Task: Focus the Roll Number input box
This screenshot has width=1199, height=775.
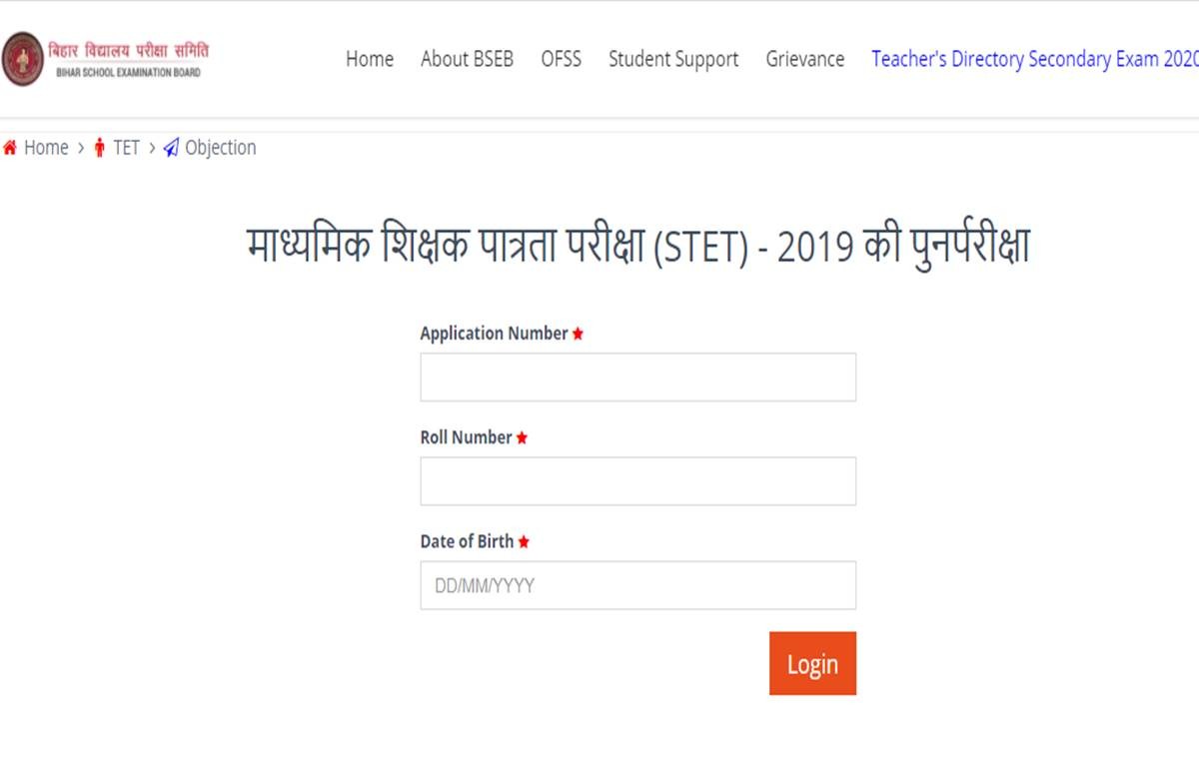Action: [637, 481]
